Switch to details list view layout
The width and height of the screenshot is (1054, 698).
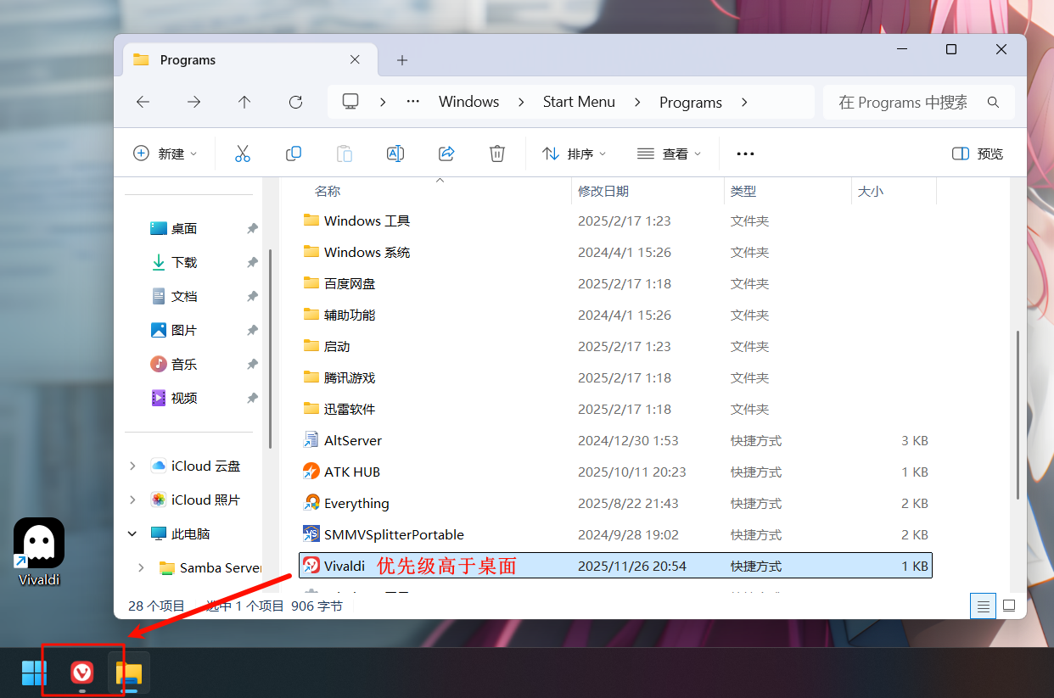click(x=983, y=606)
